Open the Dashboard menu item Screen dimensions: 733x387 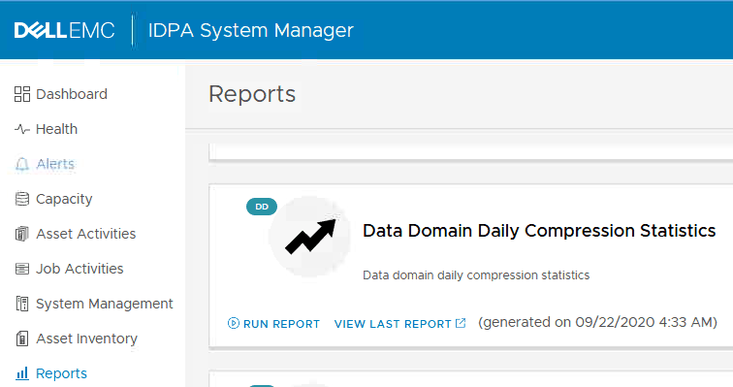click(72, 94)
